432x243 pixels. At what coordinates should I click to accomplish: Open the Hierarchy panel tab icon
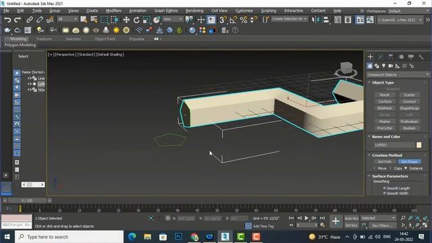pyautogui.click(x=391, y=57)
